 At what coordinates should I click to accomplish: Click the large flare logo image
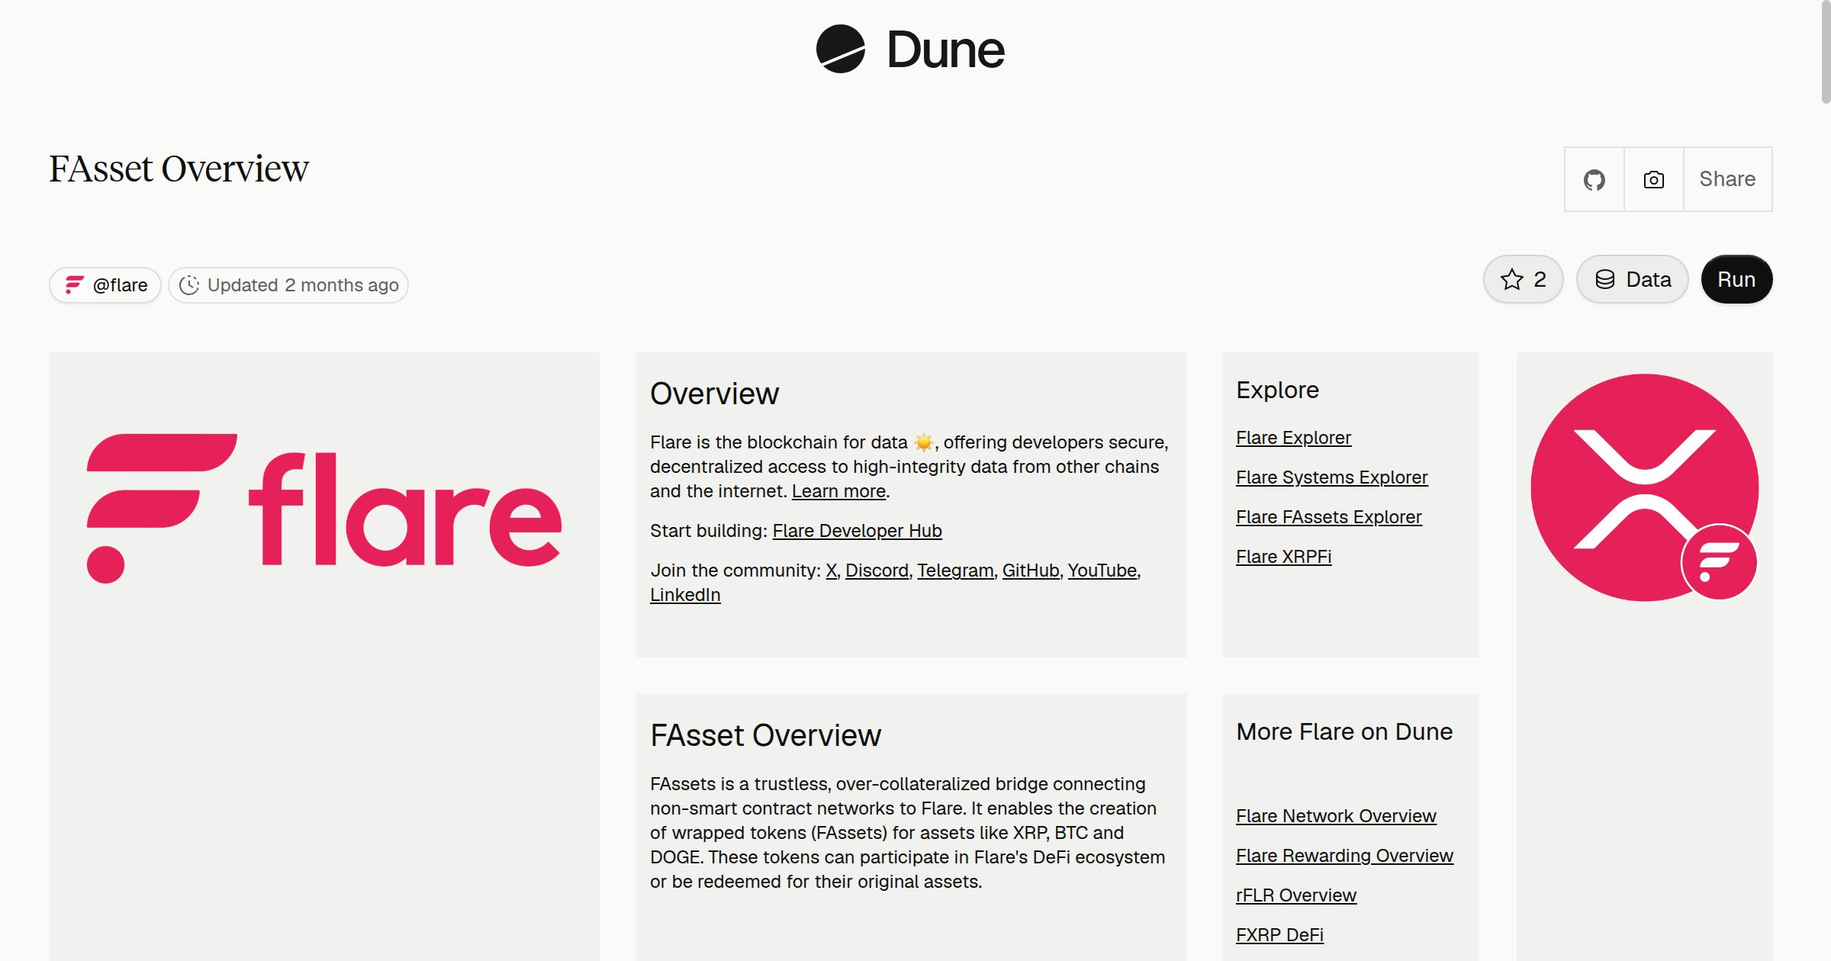324,509
